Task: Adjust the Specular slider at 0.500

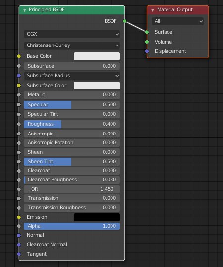Action: point(72,105)
